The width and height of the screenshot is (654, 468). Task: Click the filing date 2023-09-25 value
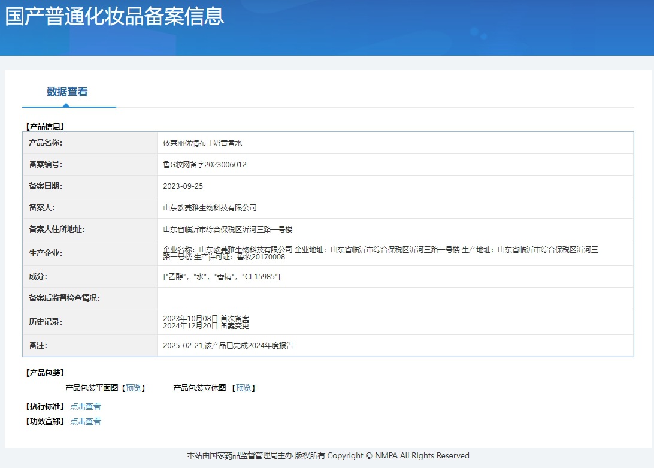click(x=183, y=186)
